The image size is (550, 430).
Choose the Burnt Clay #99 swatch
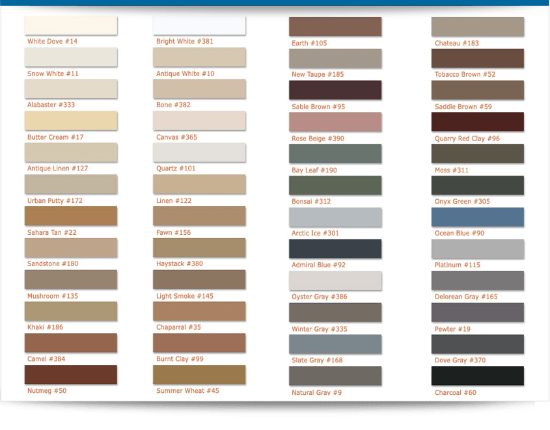(x=199, y=343)
